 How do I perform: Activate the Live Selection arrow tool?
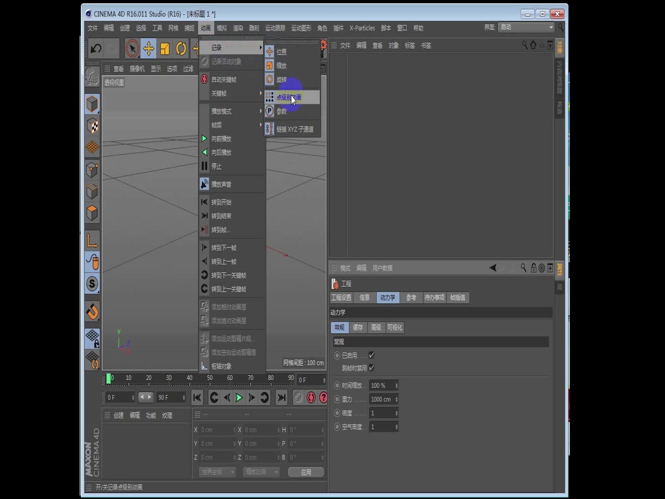132,48
